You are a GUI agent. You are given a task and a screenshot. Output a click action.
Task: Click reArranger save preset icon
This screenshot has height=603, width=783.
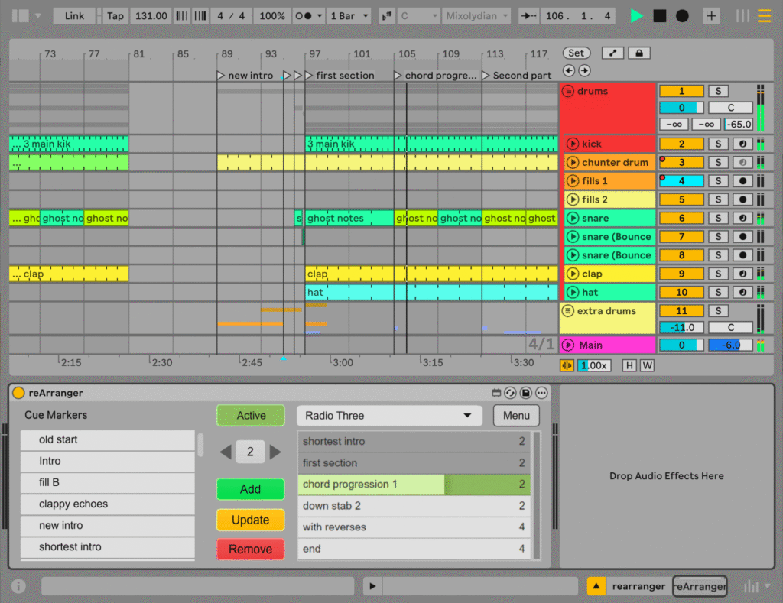525,393
